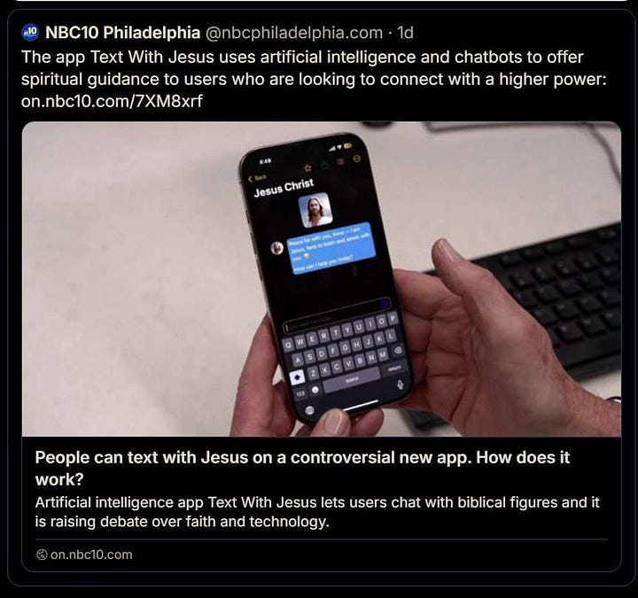Tap the Jesus Christ portrait thumbnail
This screenshot has width=638, height=598.
click(315, 210)
